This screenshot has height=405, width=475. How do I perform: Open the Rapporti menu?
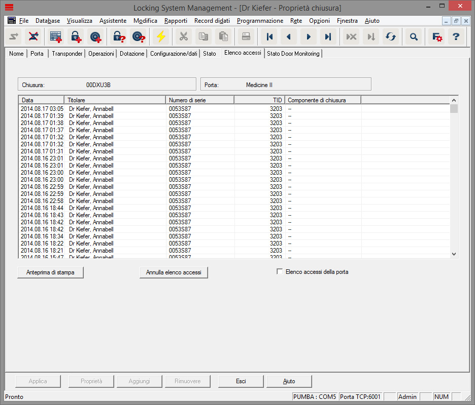pos(176,21)
